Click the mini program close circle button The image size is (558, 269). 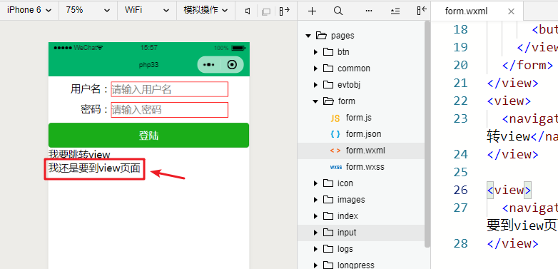click(232, 65)
